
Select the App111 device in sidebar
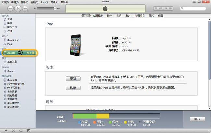[11, 53]
